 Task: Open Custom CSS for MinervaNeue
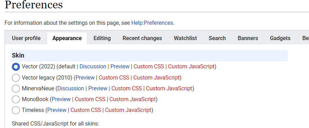[x=127, y=89]
